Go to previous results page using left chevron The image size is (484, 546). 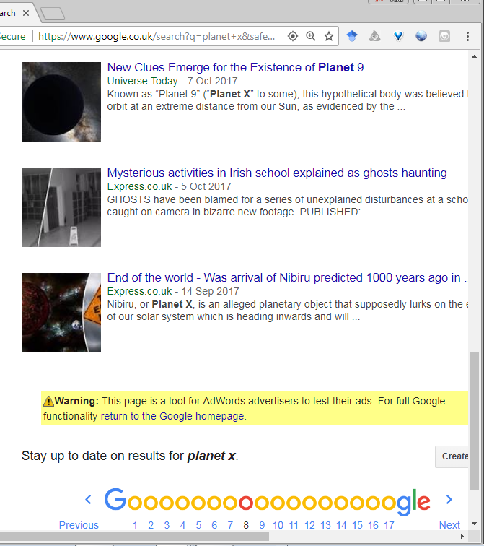[x=88, y=500]
